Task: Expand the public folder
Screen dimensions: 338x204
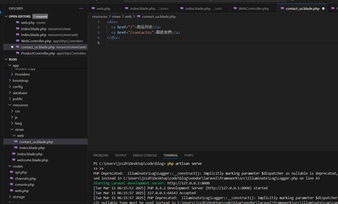Action: [10, 99]
